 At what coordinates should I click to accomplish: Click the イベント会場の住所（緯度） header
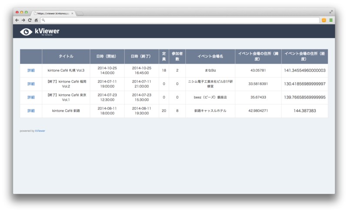pyautogui.click(x=258, y=56)
